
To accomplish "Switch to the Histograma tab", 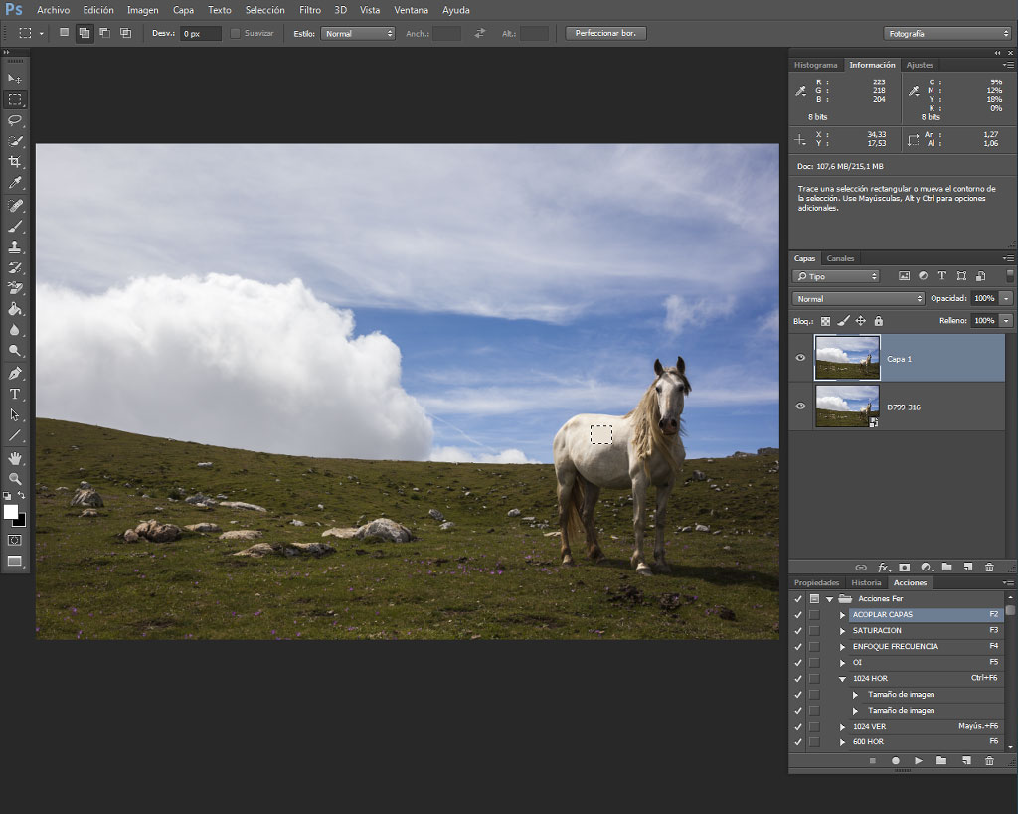I will (x=815, y=65).
